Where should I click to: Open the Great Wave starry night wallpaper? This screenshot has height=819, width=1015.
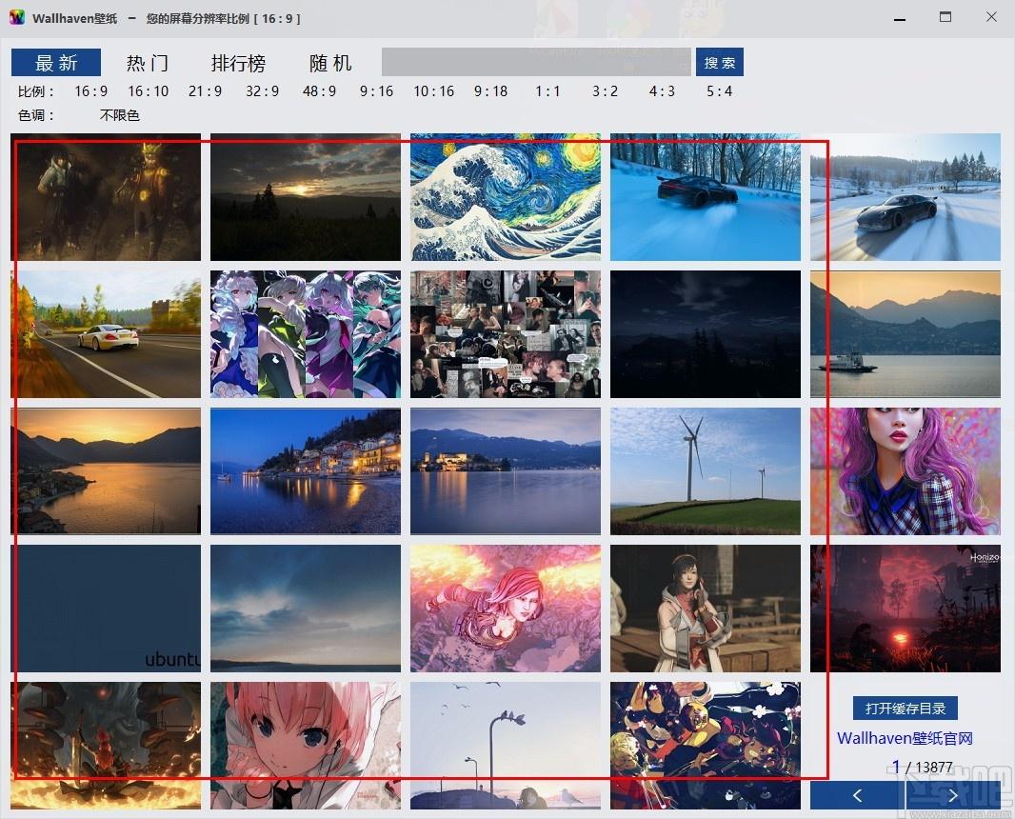[x=506, y=197]
